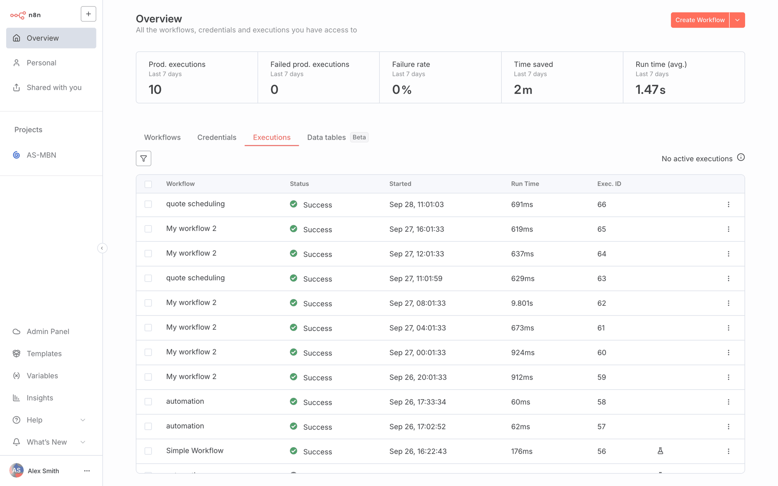Go to Overview in the sidebar

tap(51, 38)
